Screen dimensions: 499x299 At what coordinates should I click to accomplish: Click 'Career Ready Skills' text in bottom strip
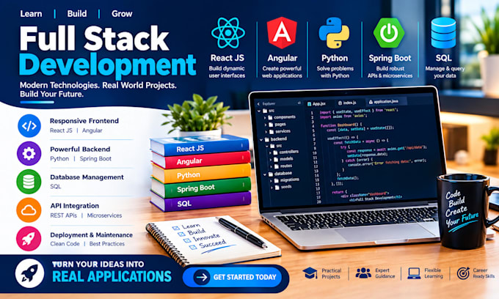coord(484,273)
